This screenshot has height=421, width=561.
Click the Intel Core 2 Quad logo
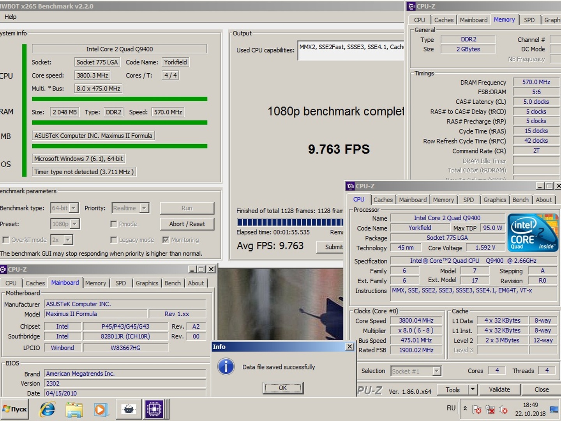click(533, 233)
